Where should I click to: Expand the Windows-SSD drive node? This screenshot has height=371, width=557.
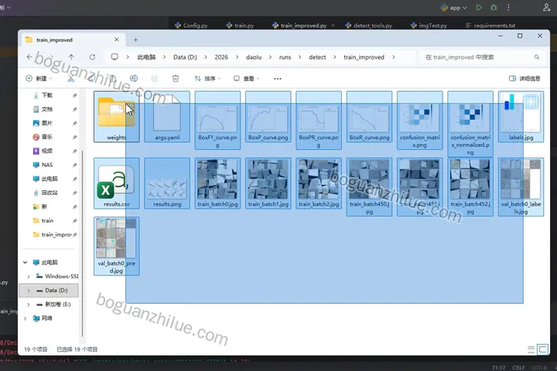[x=29, y=276]
